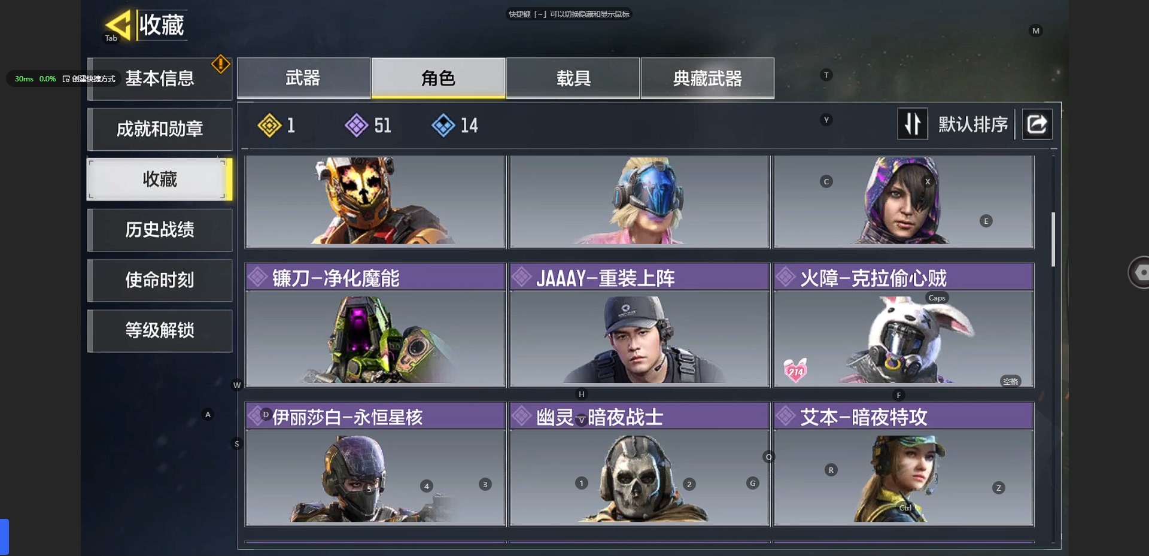Open the 典藏武器 tab
The image size is (1149, 556).
[707, 78]
